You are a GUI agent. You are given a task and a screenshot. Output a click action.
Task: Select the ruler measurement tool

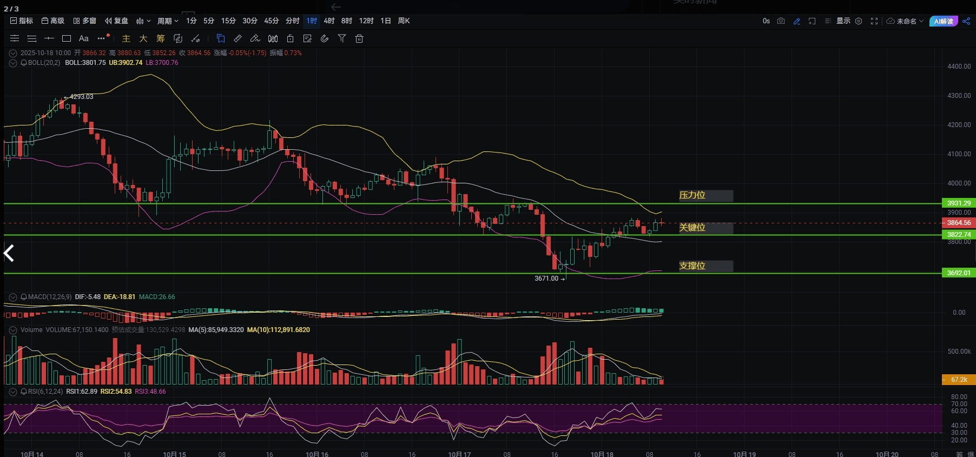tap(238, 38)
